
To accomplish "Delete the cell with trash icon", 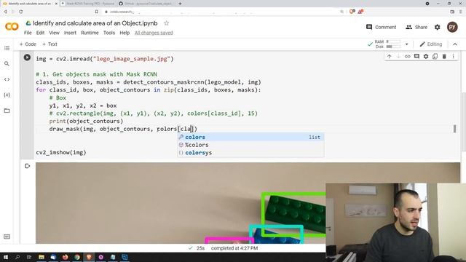I will point(444,57).
